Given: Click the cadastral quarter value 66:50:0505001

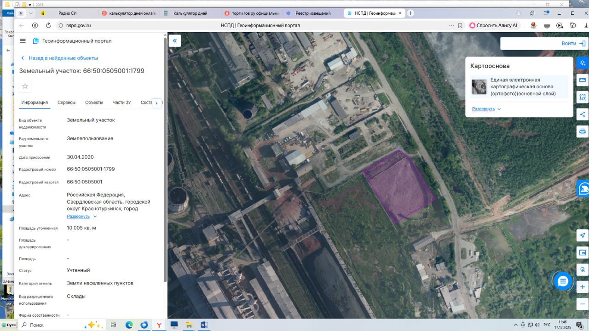Looking at the screenshot, I should point(85,182).
